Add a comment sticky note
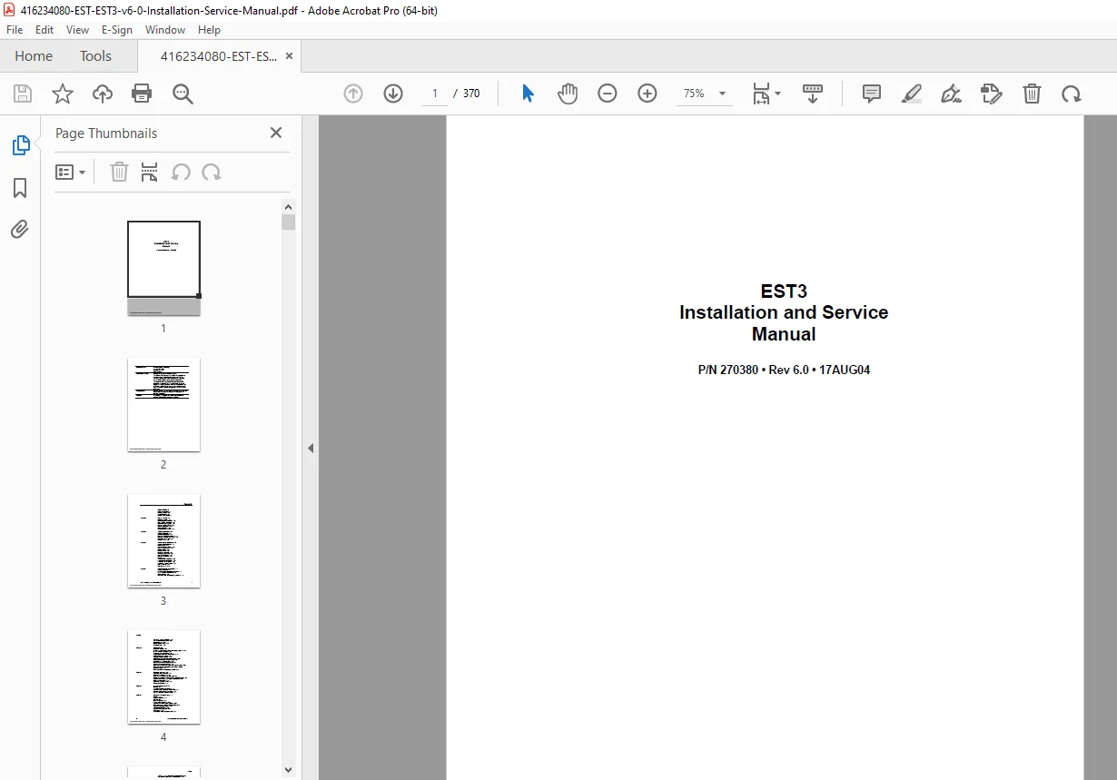Screen dimensions: 1117x780 [x=872, y=94]
